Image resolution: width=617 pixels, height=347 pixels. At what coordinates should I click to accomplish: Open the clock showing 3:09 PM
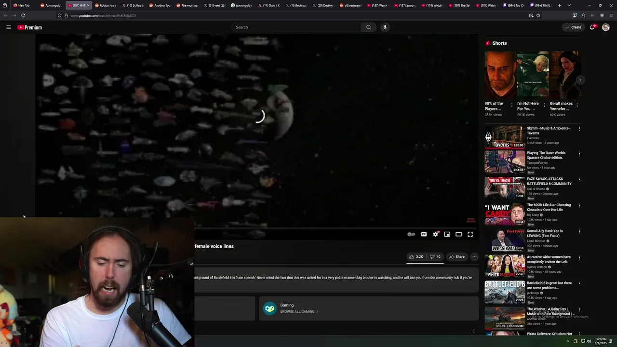point(601,341)
